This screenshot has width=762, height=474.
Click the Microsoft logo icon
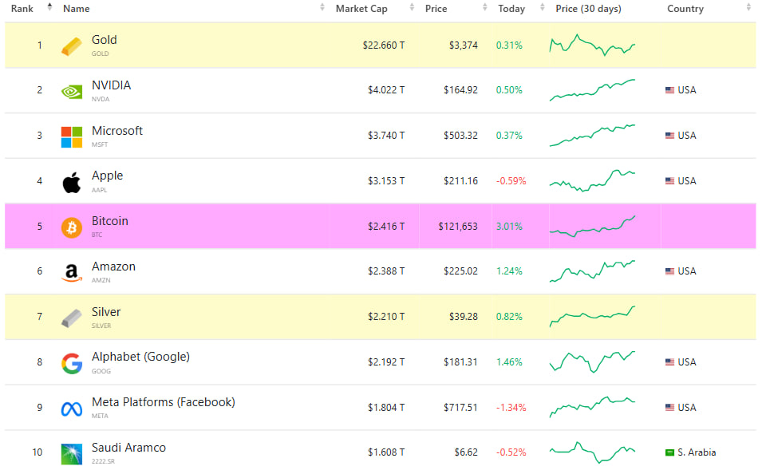[71, 136]
